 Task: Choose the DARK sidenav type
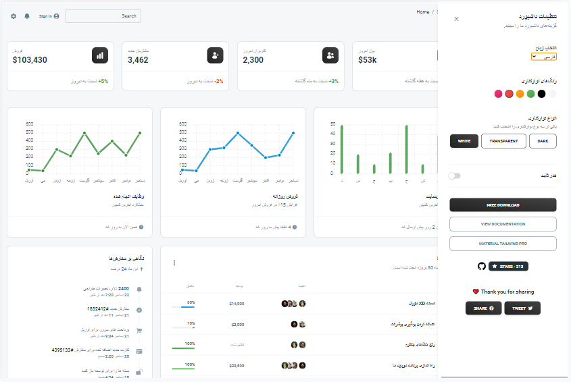coord(543,141)
